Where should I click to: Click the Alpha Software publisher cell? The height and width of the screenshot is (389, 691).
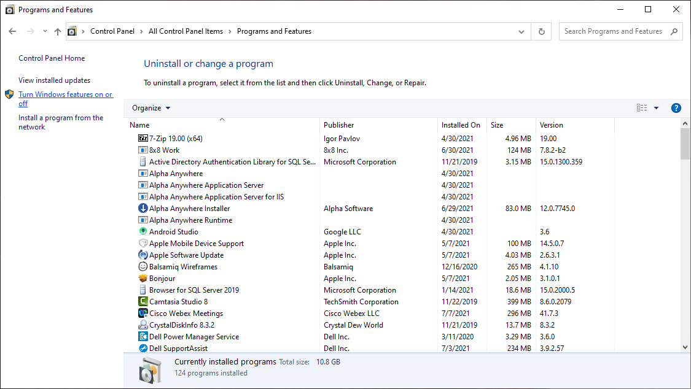[348, 209]
